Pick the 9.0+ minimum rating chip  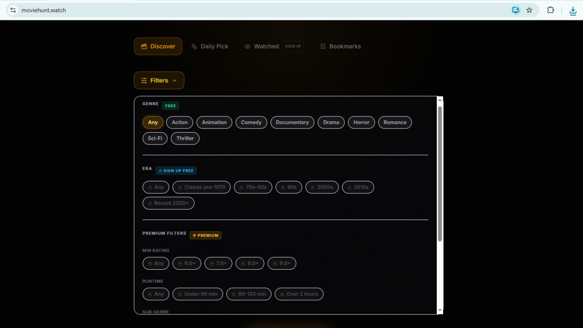[282, 263]
